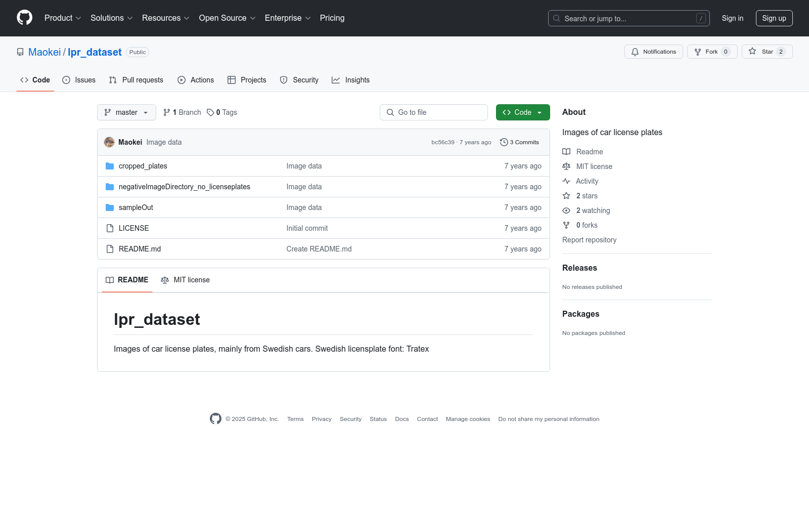Click the star icon beside 2 stars

(566, 196)
